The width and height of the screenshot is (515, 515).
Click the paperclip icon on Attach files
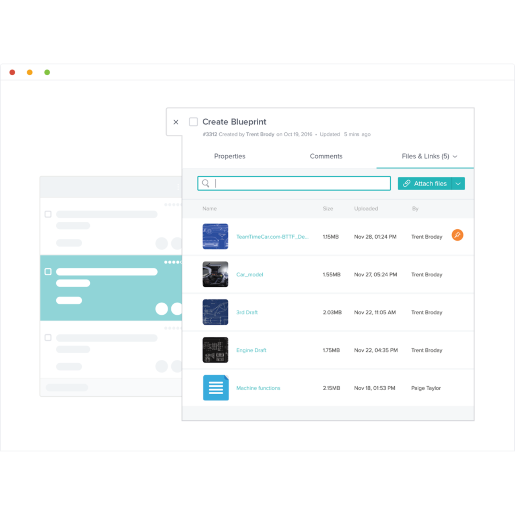click(407, 183)
